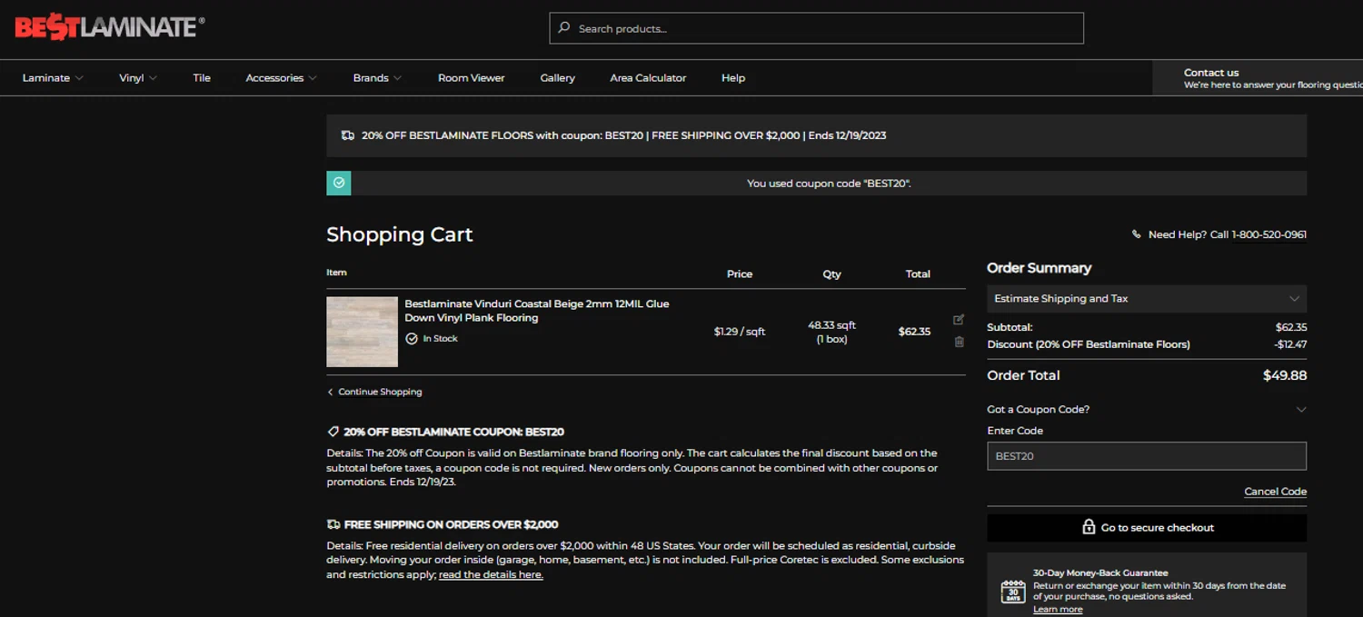1363x617 pixels.
Task: Open the Area Calculator
Action: click(648, 78)
